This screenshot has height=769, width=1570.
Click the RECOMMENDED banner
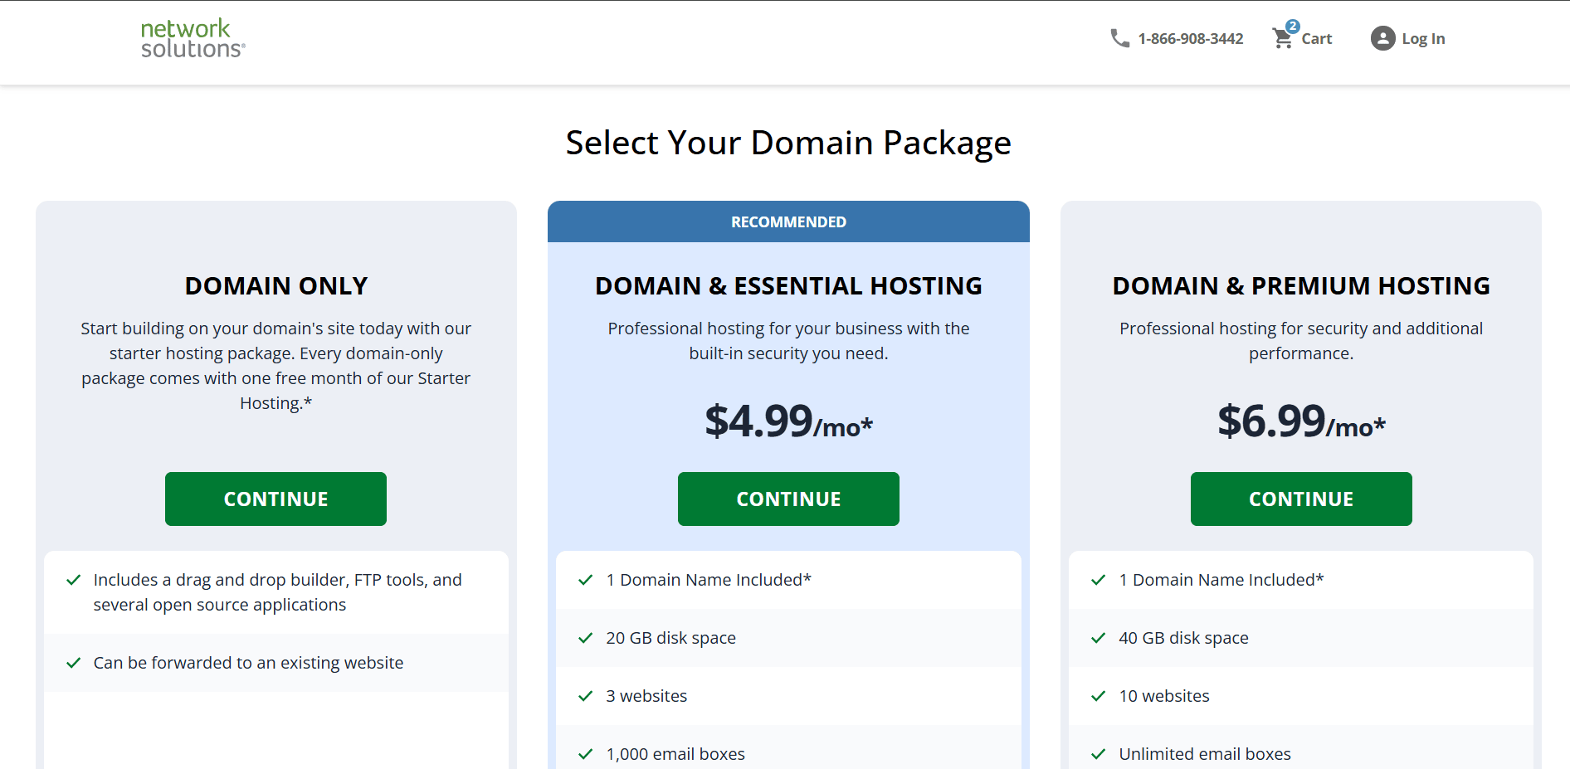[788, 221]
